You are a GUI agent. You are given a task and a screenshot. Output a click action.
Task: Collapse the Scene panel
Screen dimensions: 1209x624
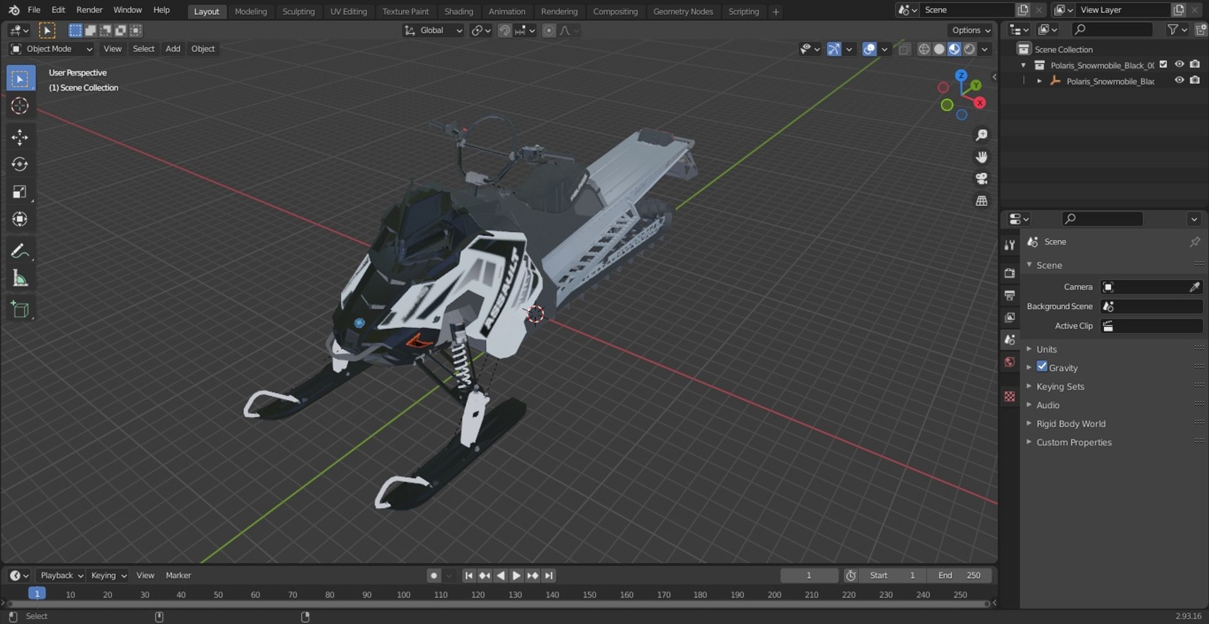(x=1049, y=265)
